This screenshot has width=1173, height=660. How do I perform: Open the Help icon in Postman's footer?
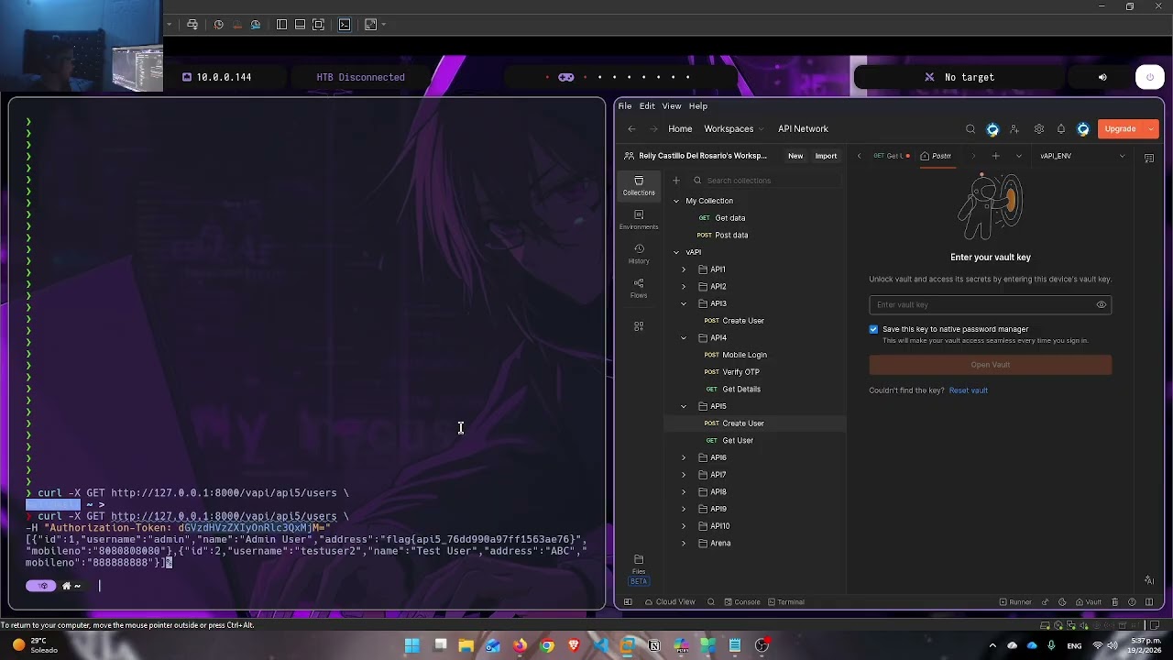coord(1132,602)
